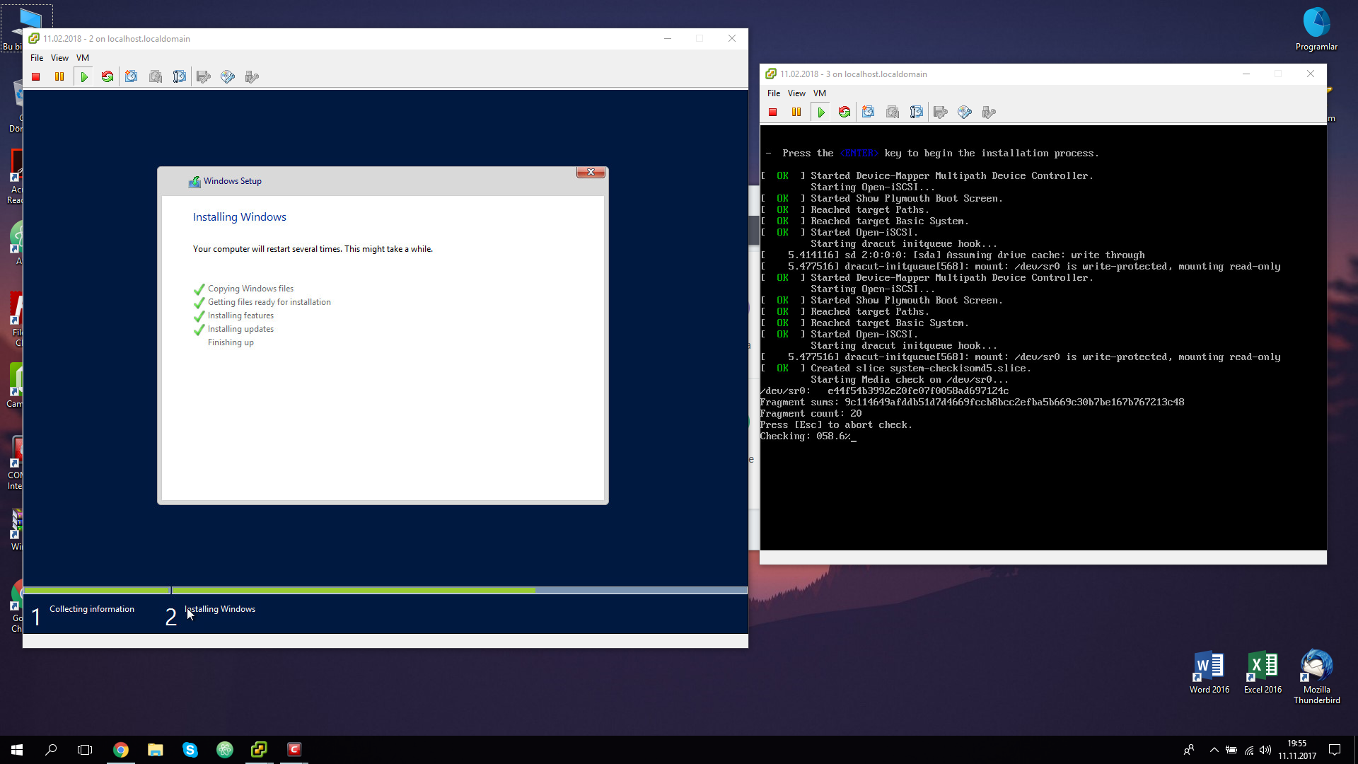The image size is (1358, 764).
Task: Show hidden system tray icons chevron
Action: 1214,750
